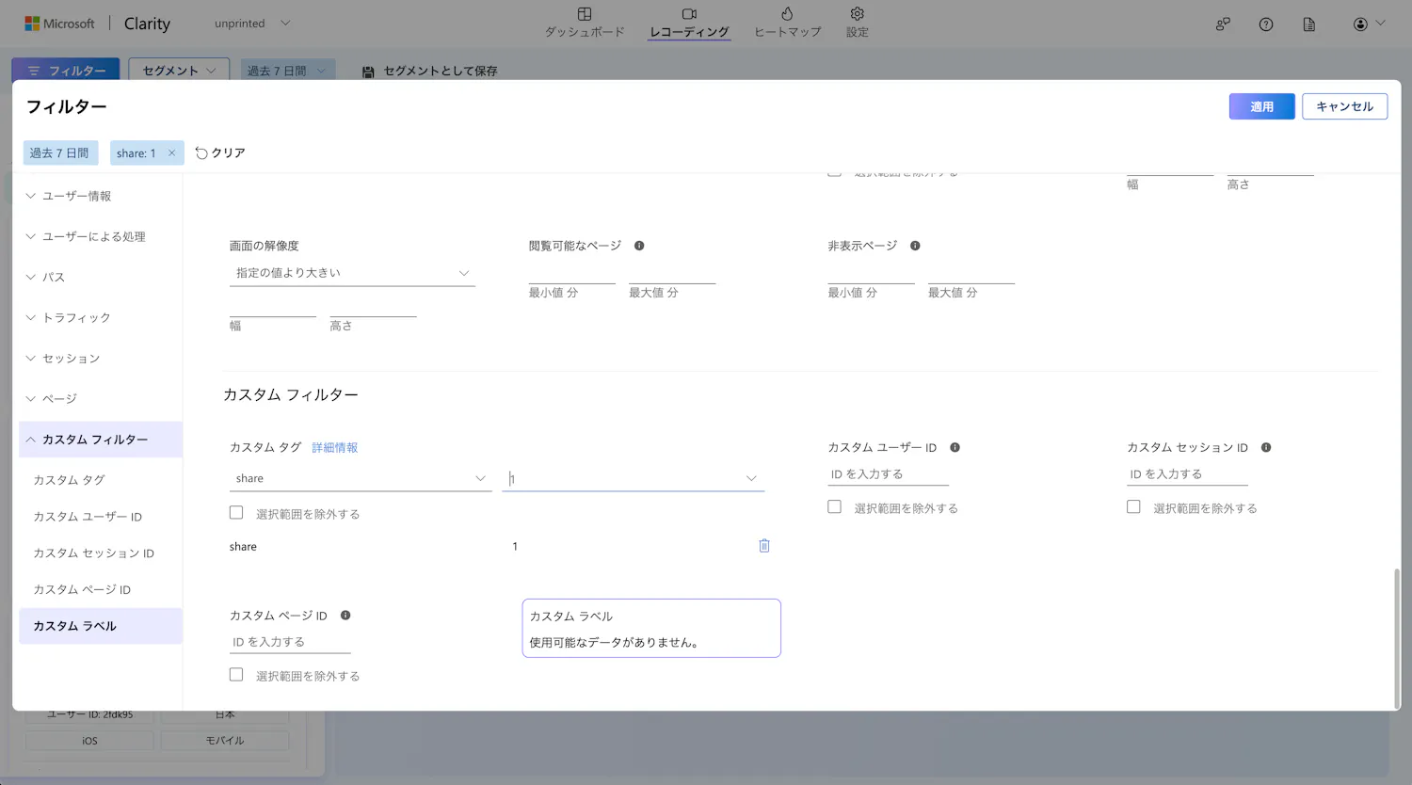The image size is (1412, 785).
Task: Open the help question mark icon
Action: 1266,24
